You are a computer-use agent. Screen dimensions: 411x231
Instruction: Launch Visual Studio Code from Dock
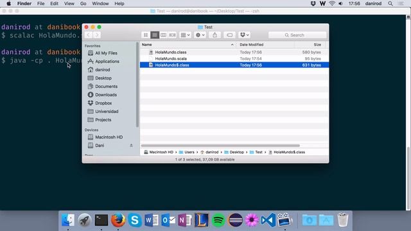click(x=268, y=220)
